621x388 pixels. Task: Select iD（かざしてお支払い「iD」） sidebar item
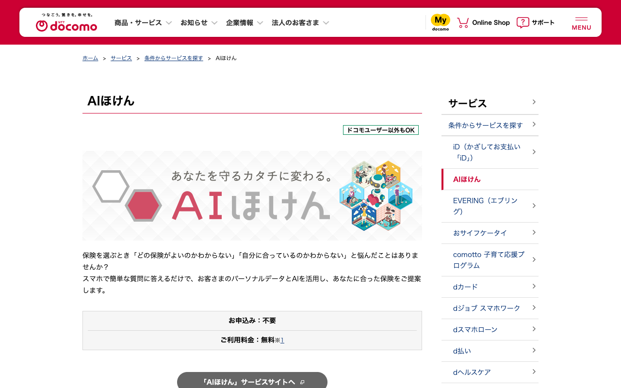[x=490, y=152]
